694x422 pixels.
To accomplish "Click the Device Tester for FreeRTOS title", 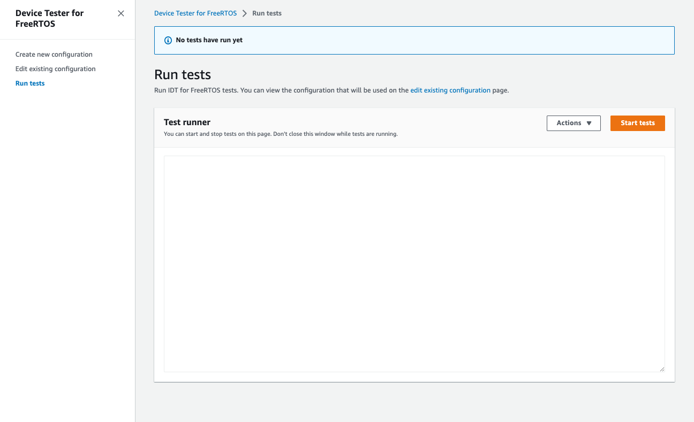I will (50, 18).
